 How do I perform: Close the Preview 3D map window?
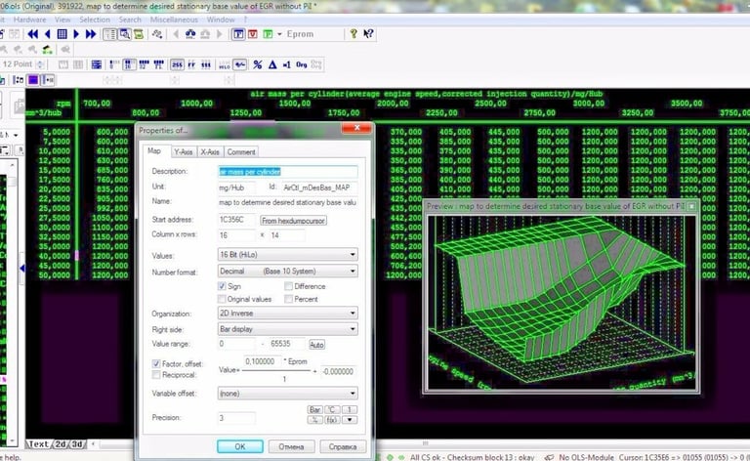pyautogui.click(x=691, y=207)
